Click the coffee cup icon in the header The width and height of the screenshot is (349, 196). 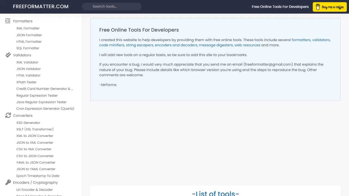point(318,7)
